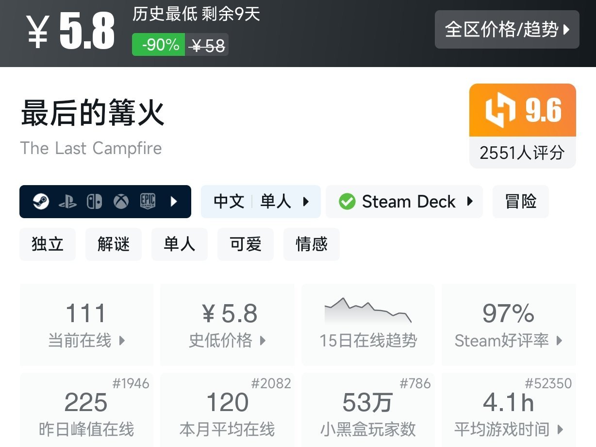This screenshot has height=447, width=596.
Task: Open 全区价格/趋势 regional price trends
Action: [507, 30]
